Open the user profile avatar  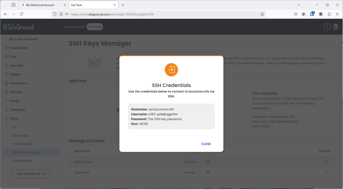tap(336, 27)
